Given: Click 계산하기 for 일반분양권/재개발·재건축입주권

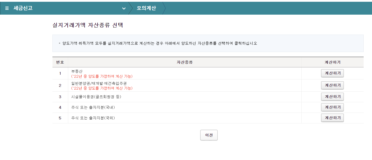Looking at the screenshot, I should coord(332,85).
